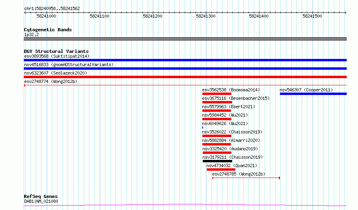
Task: Select the tiny blue mark under nsv6049626
Action: (203, 127)
